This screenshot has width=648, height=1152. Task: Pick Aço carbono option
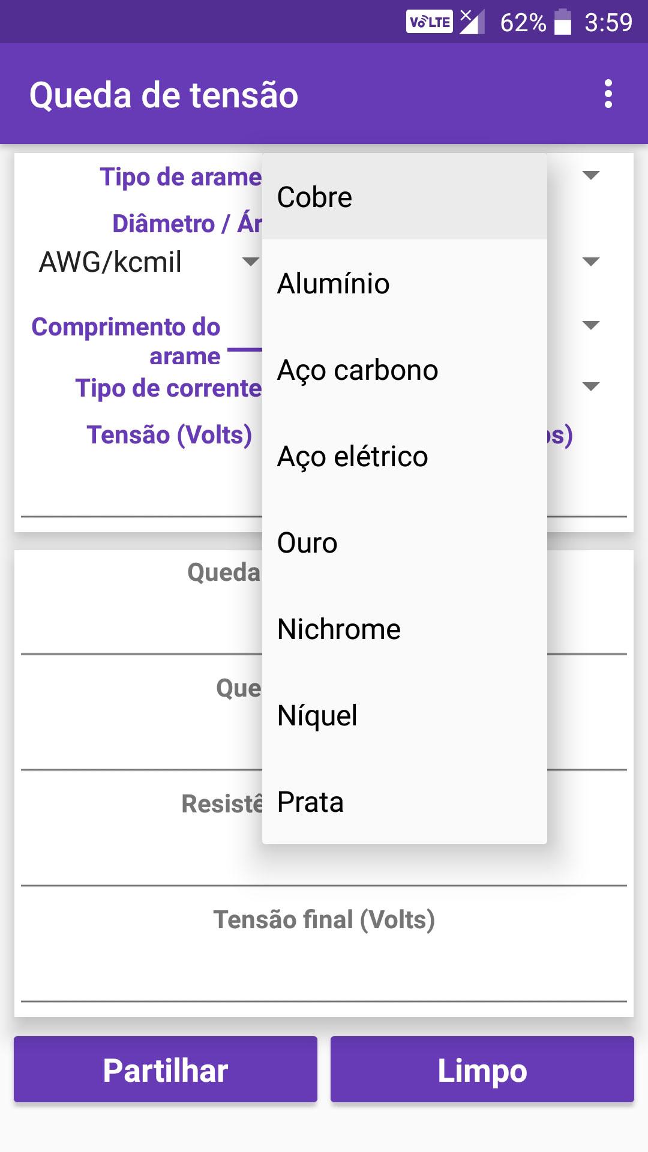(x=404, y=370)
